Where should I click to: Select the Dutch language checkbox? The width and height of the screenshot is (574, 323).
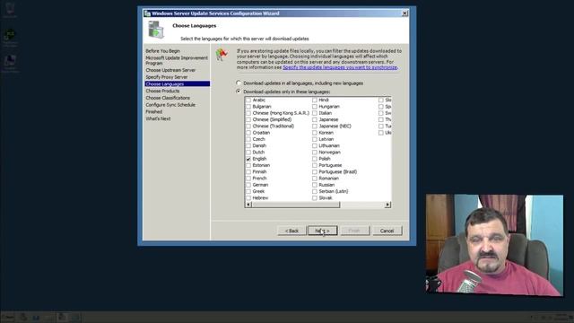248,153
